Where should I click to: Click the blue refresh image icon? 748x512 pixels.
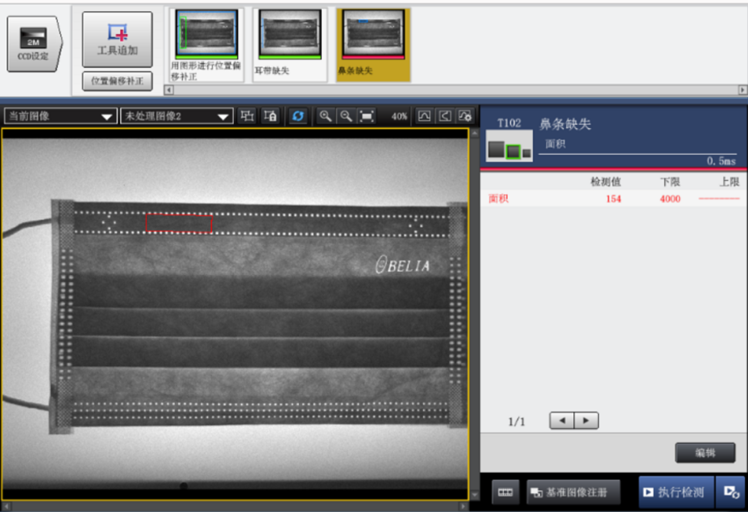298,116
